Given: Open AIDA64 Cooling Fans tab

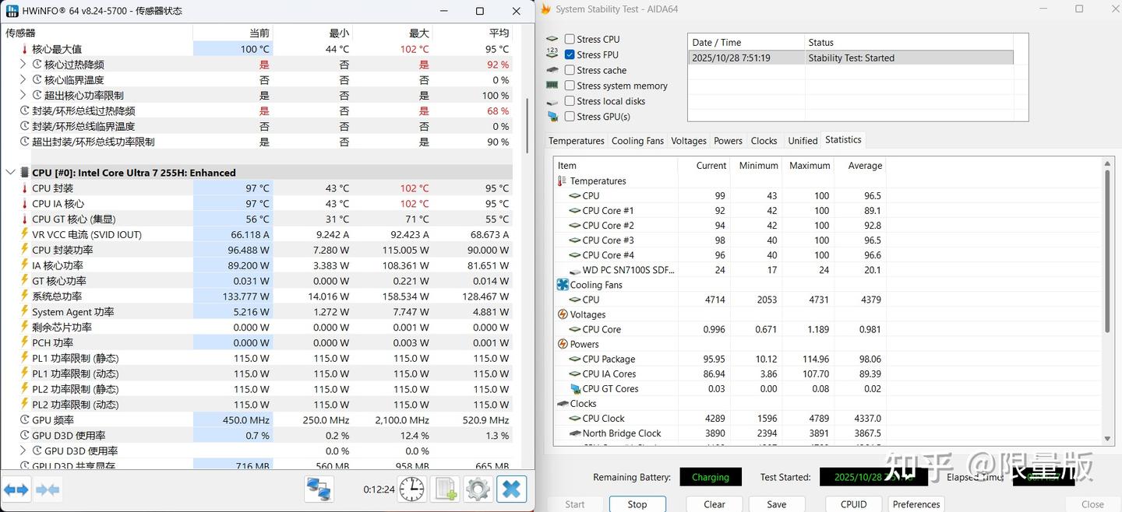Looking at the screenshot, I should pos(637,141).
